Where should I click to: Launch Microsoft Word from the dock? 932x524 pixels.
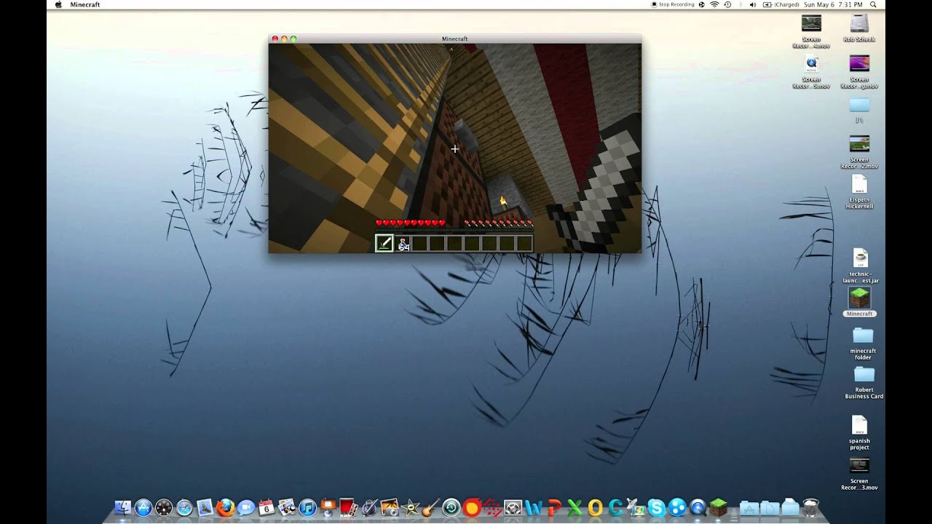[533, 507]
